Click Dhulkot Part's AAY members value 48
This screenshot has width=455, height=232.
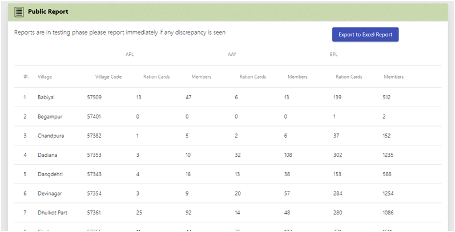[x=287, y=213]
